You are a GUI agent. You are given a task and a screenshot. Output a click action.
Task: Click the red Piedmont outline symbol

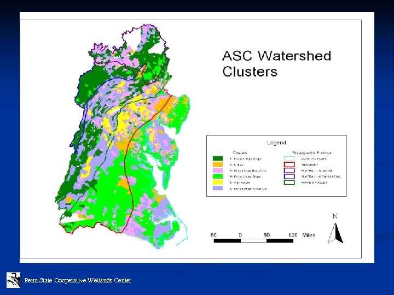tap(289, 164)
